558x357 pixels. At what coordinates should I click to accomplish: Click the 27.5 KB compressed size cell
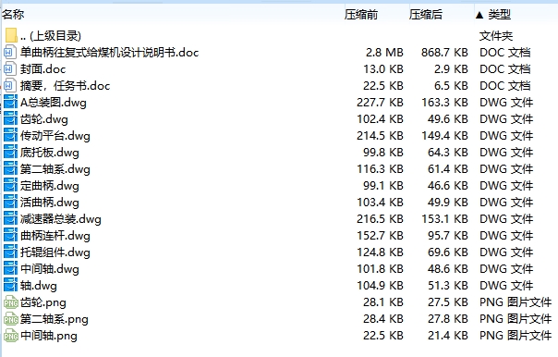[x=448, y=302]
